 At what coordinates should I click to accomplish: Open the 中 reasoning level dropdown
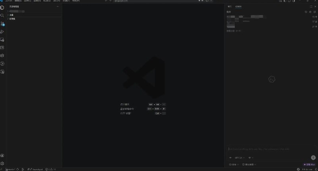coord(251,158)
